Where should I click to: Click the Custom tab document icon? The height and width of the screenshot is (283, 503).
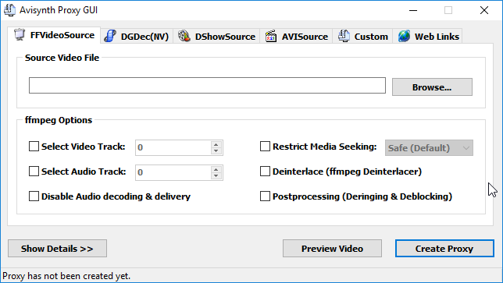pyautogui.click(x=344, y=36)
